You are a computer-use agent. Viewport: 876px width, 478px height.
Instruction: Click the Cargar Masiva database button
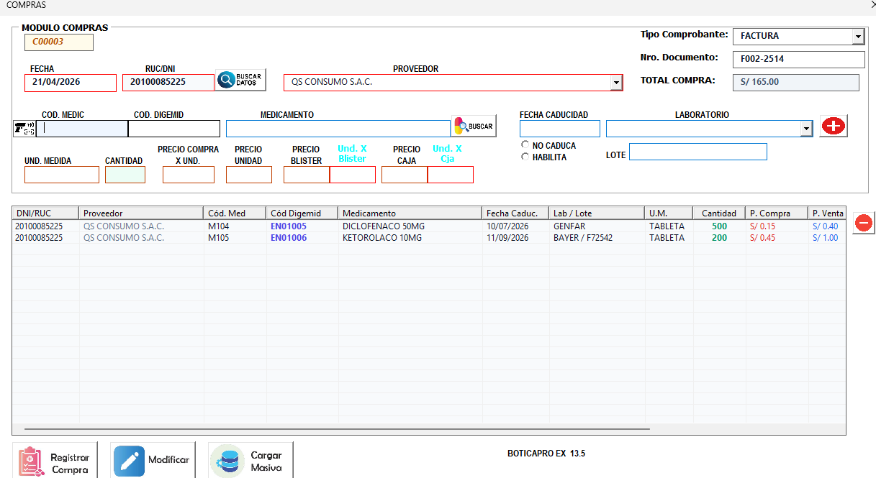(x=250, y=461)
